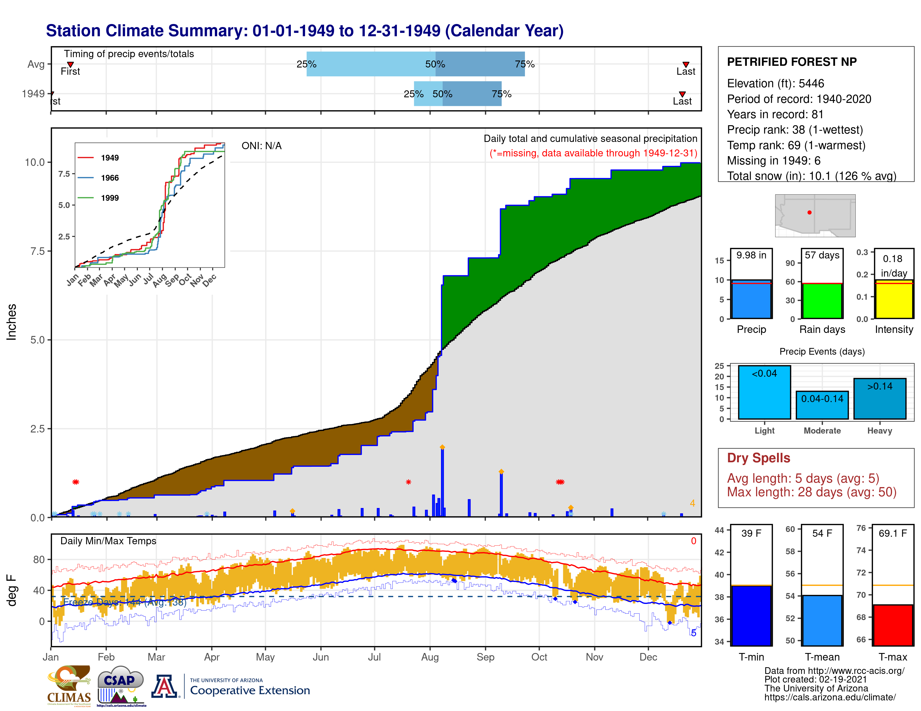Viewport: 921px width, 711px height.
Task: Click the 'Freeze Days: 144 (Avg:138)' label
Action: click(x=125, y=602)
